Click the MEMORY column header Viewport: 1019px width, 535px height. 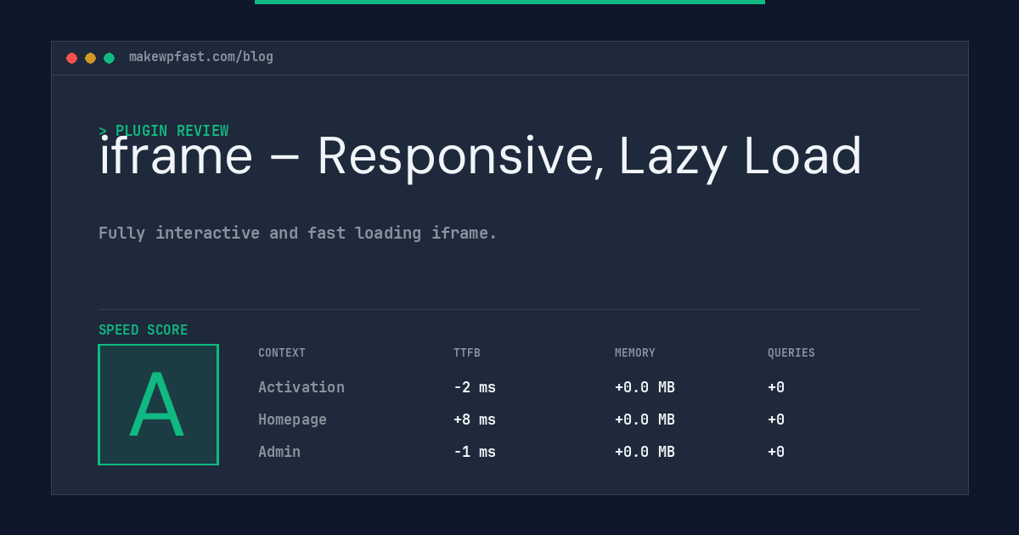pos(635,353)
